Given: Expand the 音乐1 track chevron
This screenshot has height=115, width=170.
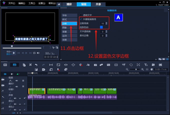Looking at the screenshot, I should click(20, 104).
